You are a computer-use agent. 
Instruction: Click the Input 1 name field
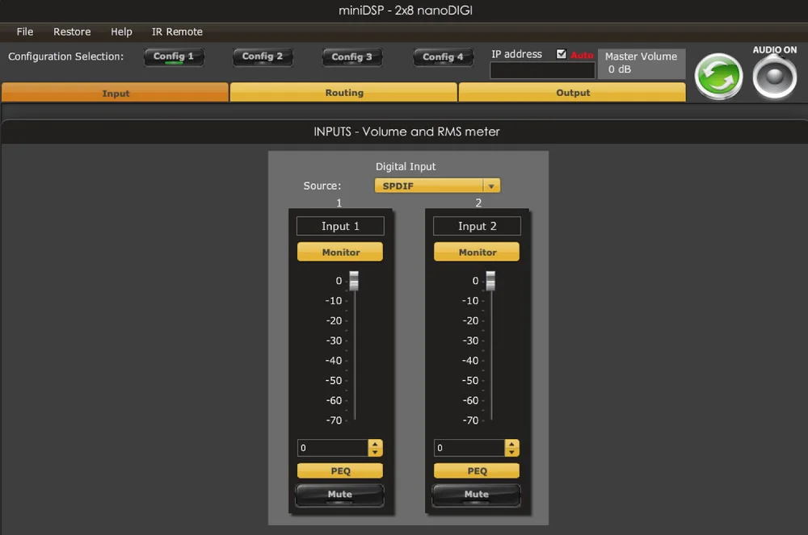pos(340,226)
